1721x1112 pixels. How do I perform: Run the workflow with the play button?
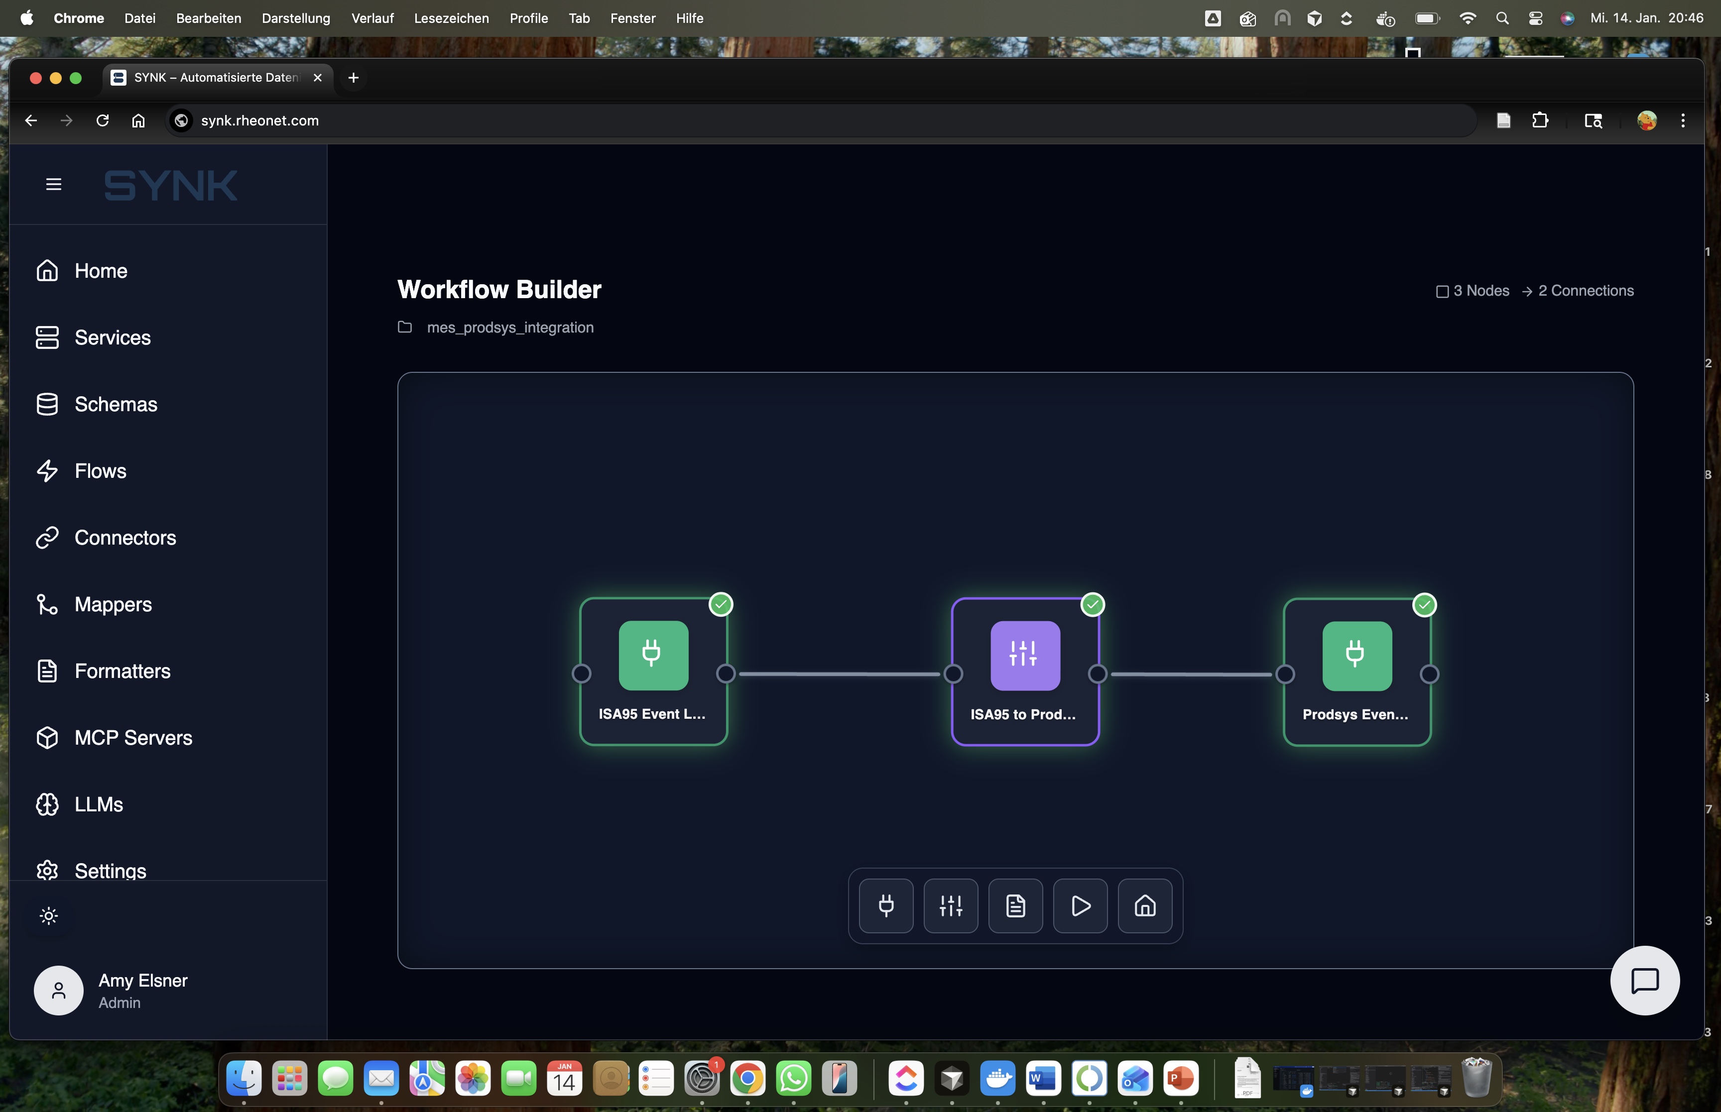coord(1079,905)
